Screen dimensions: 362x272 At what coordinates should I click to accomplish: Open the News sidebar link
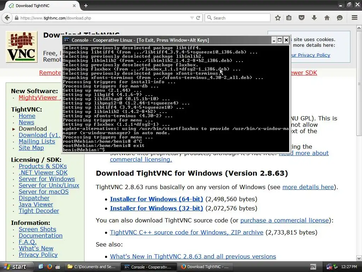tap(26, 122)
